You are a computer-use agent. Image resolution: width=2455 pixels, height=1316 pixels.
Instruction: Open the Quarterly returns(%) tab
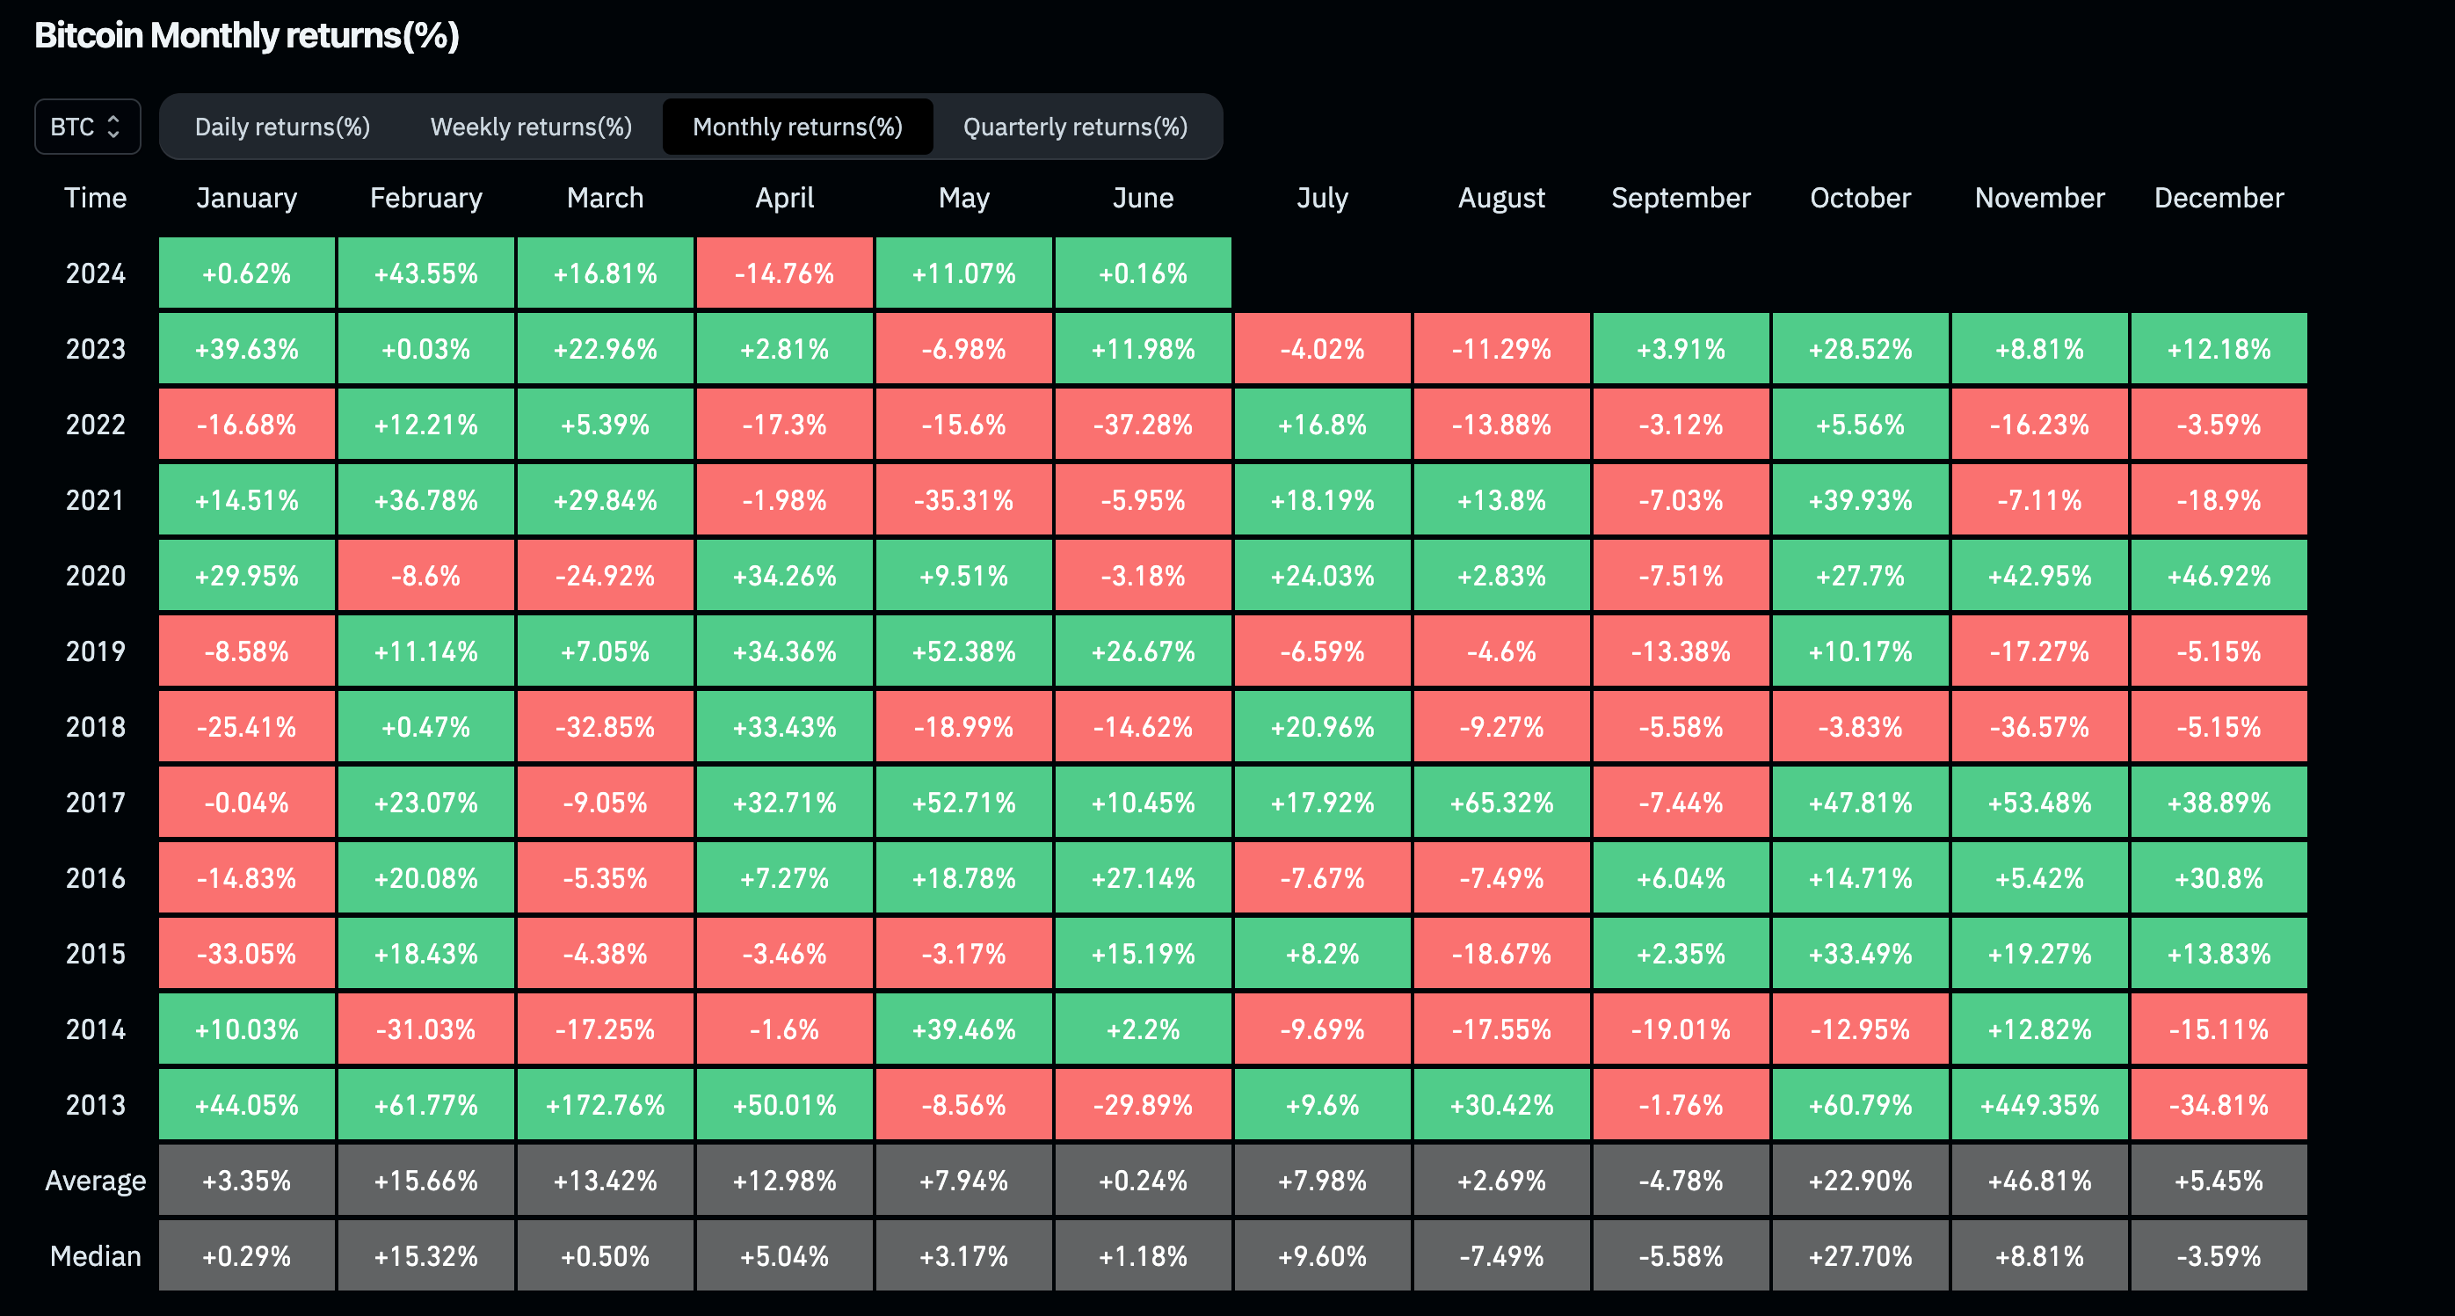pos(1075,127)
